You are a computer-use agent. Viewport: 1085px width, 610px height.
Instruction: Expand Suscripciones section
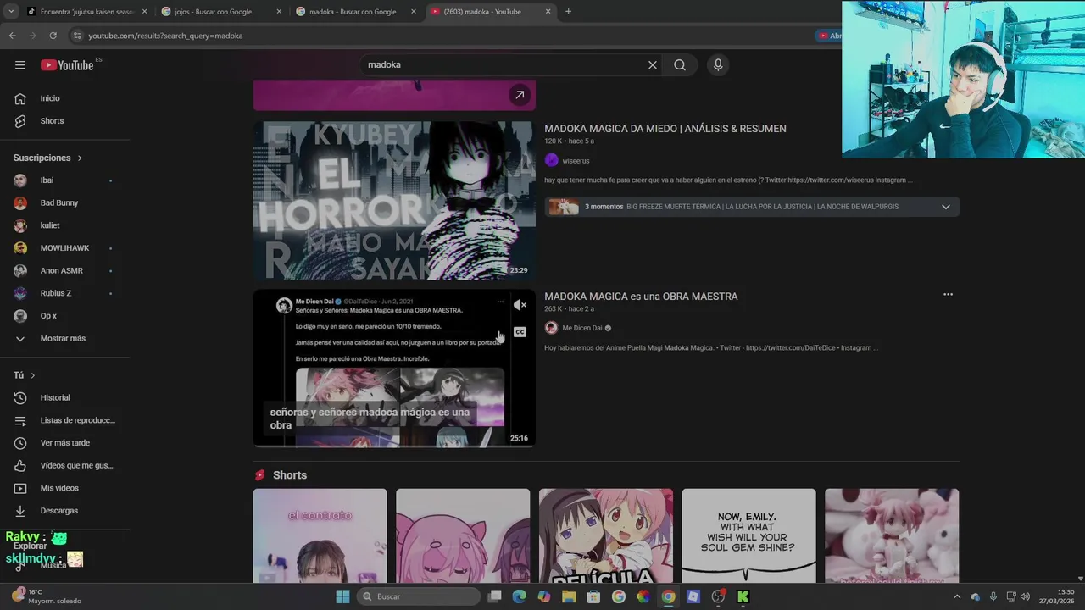pyautogui.click(x=47, y=158)
